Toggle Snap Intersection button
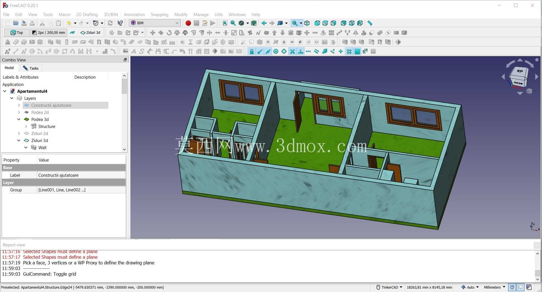Image resolution: width=542 pixels, height=292 pixels. click(292, 51)
